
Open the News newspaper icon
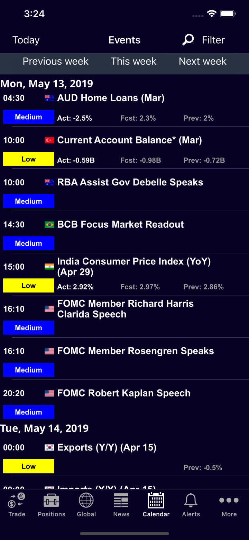[121, 501]
